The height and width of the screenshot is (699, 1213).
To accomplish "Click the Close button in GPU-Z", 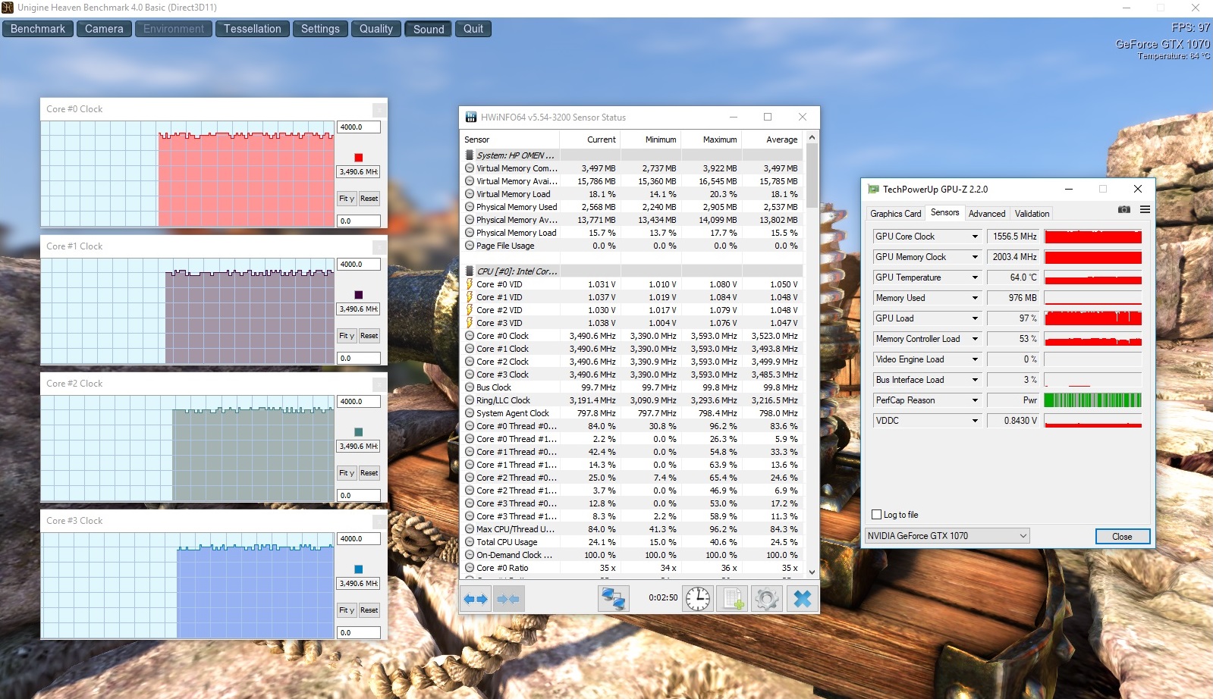I will pyautogui.click(x=1123, y=537).
